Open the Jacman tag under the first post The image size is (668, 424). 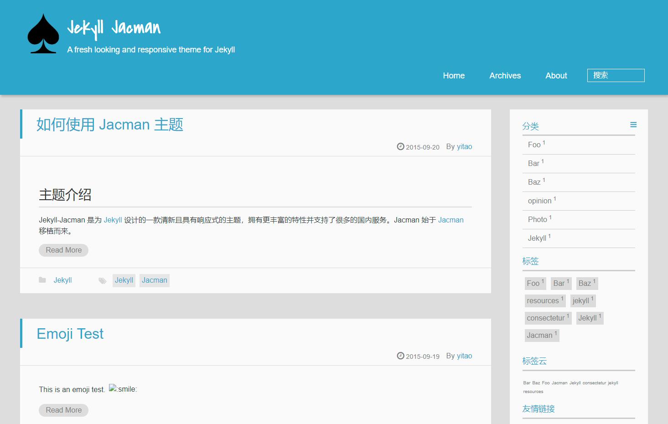pos(154,280)
